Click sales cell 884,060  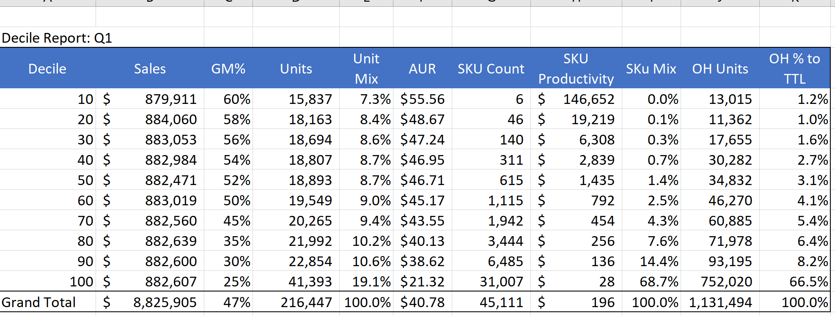[x=150, y=119]
